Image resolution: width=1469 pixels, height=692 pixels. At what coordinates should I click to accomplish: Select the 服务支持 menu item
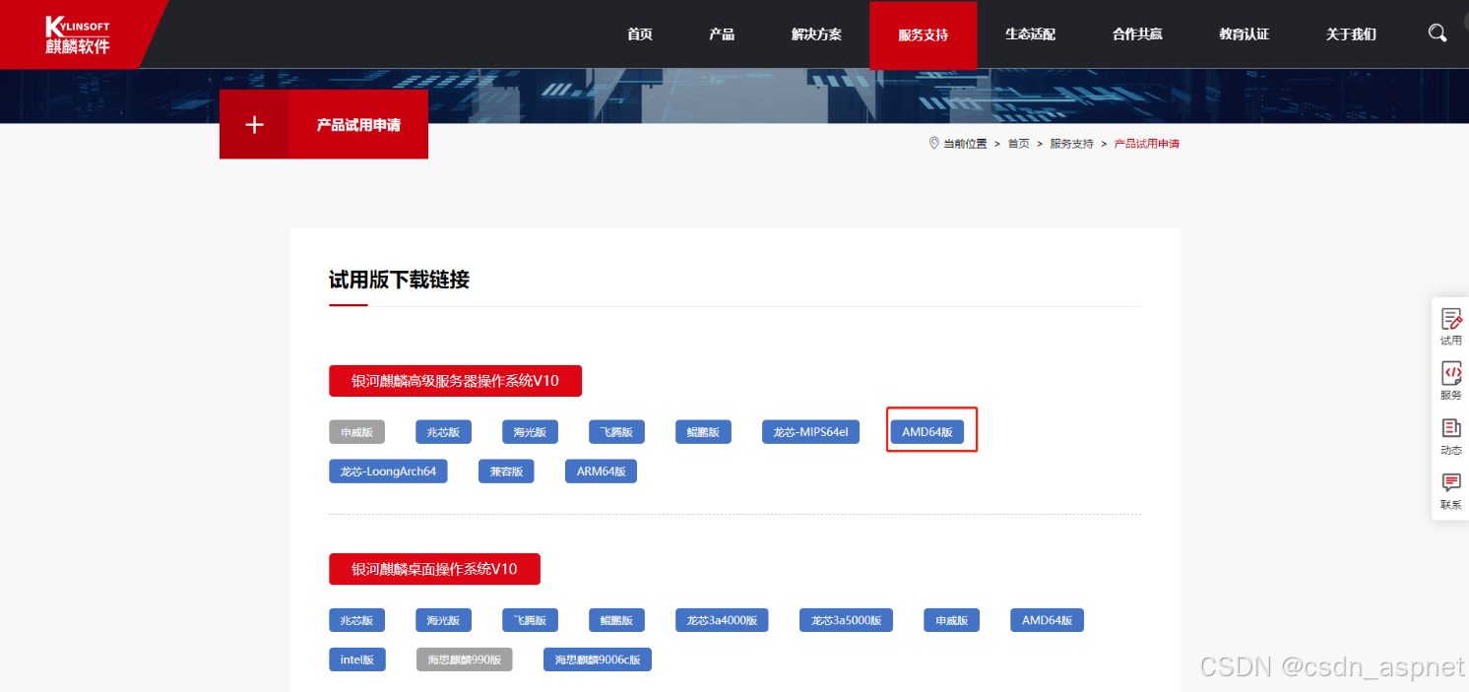923,34
